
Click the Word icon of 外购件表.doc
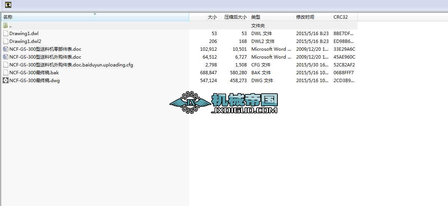click(6, 57)
